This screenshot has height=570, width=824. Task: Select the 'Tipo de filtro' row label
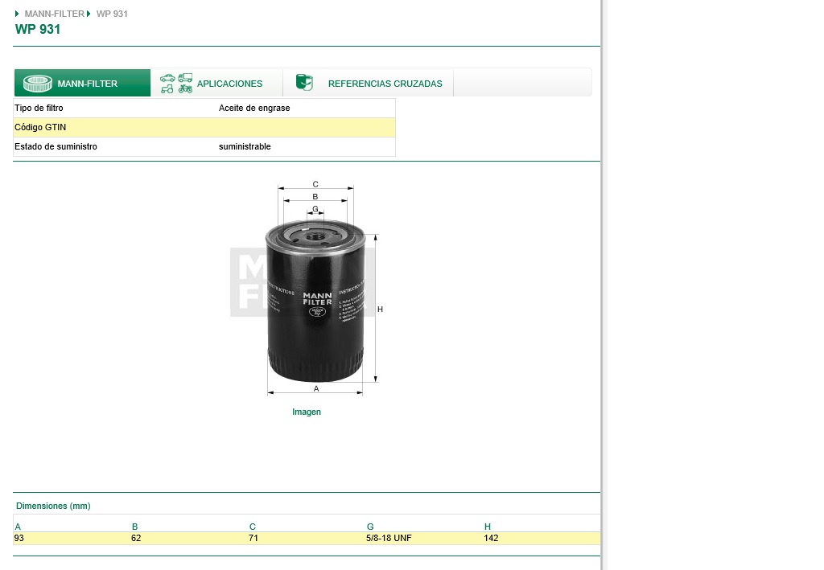[39, 108]
